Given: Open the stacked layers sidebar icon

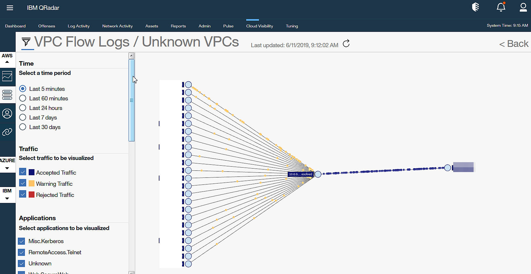Looking at the screenshot, I should tap(7, 95).
